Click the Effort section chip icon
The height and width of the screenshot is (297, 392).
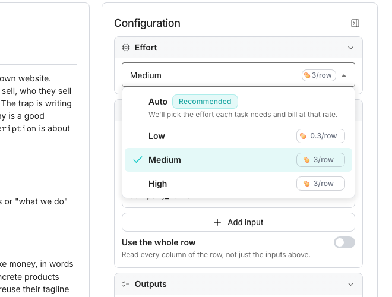[x=126, y=48]
